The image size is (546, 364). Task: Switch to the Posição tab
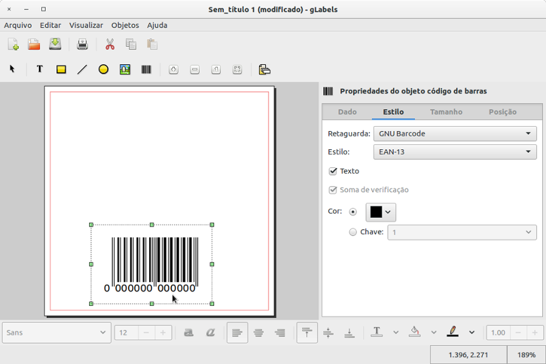[502, 112]
